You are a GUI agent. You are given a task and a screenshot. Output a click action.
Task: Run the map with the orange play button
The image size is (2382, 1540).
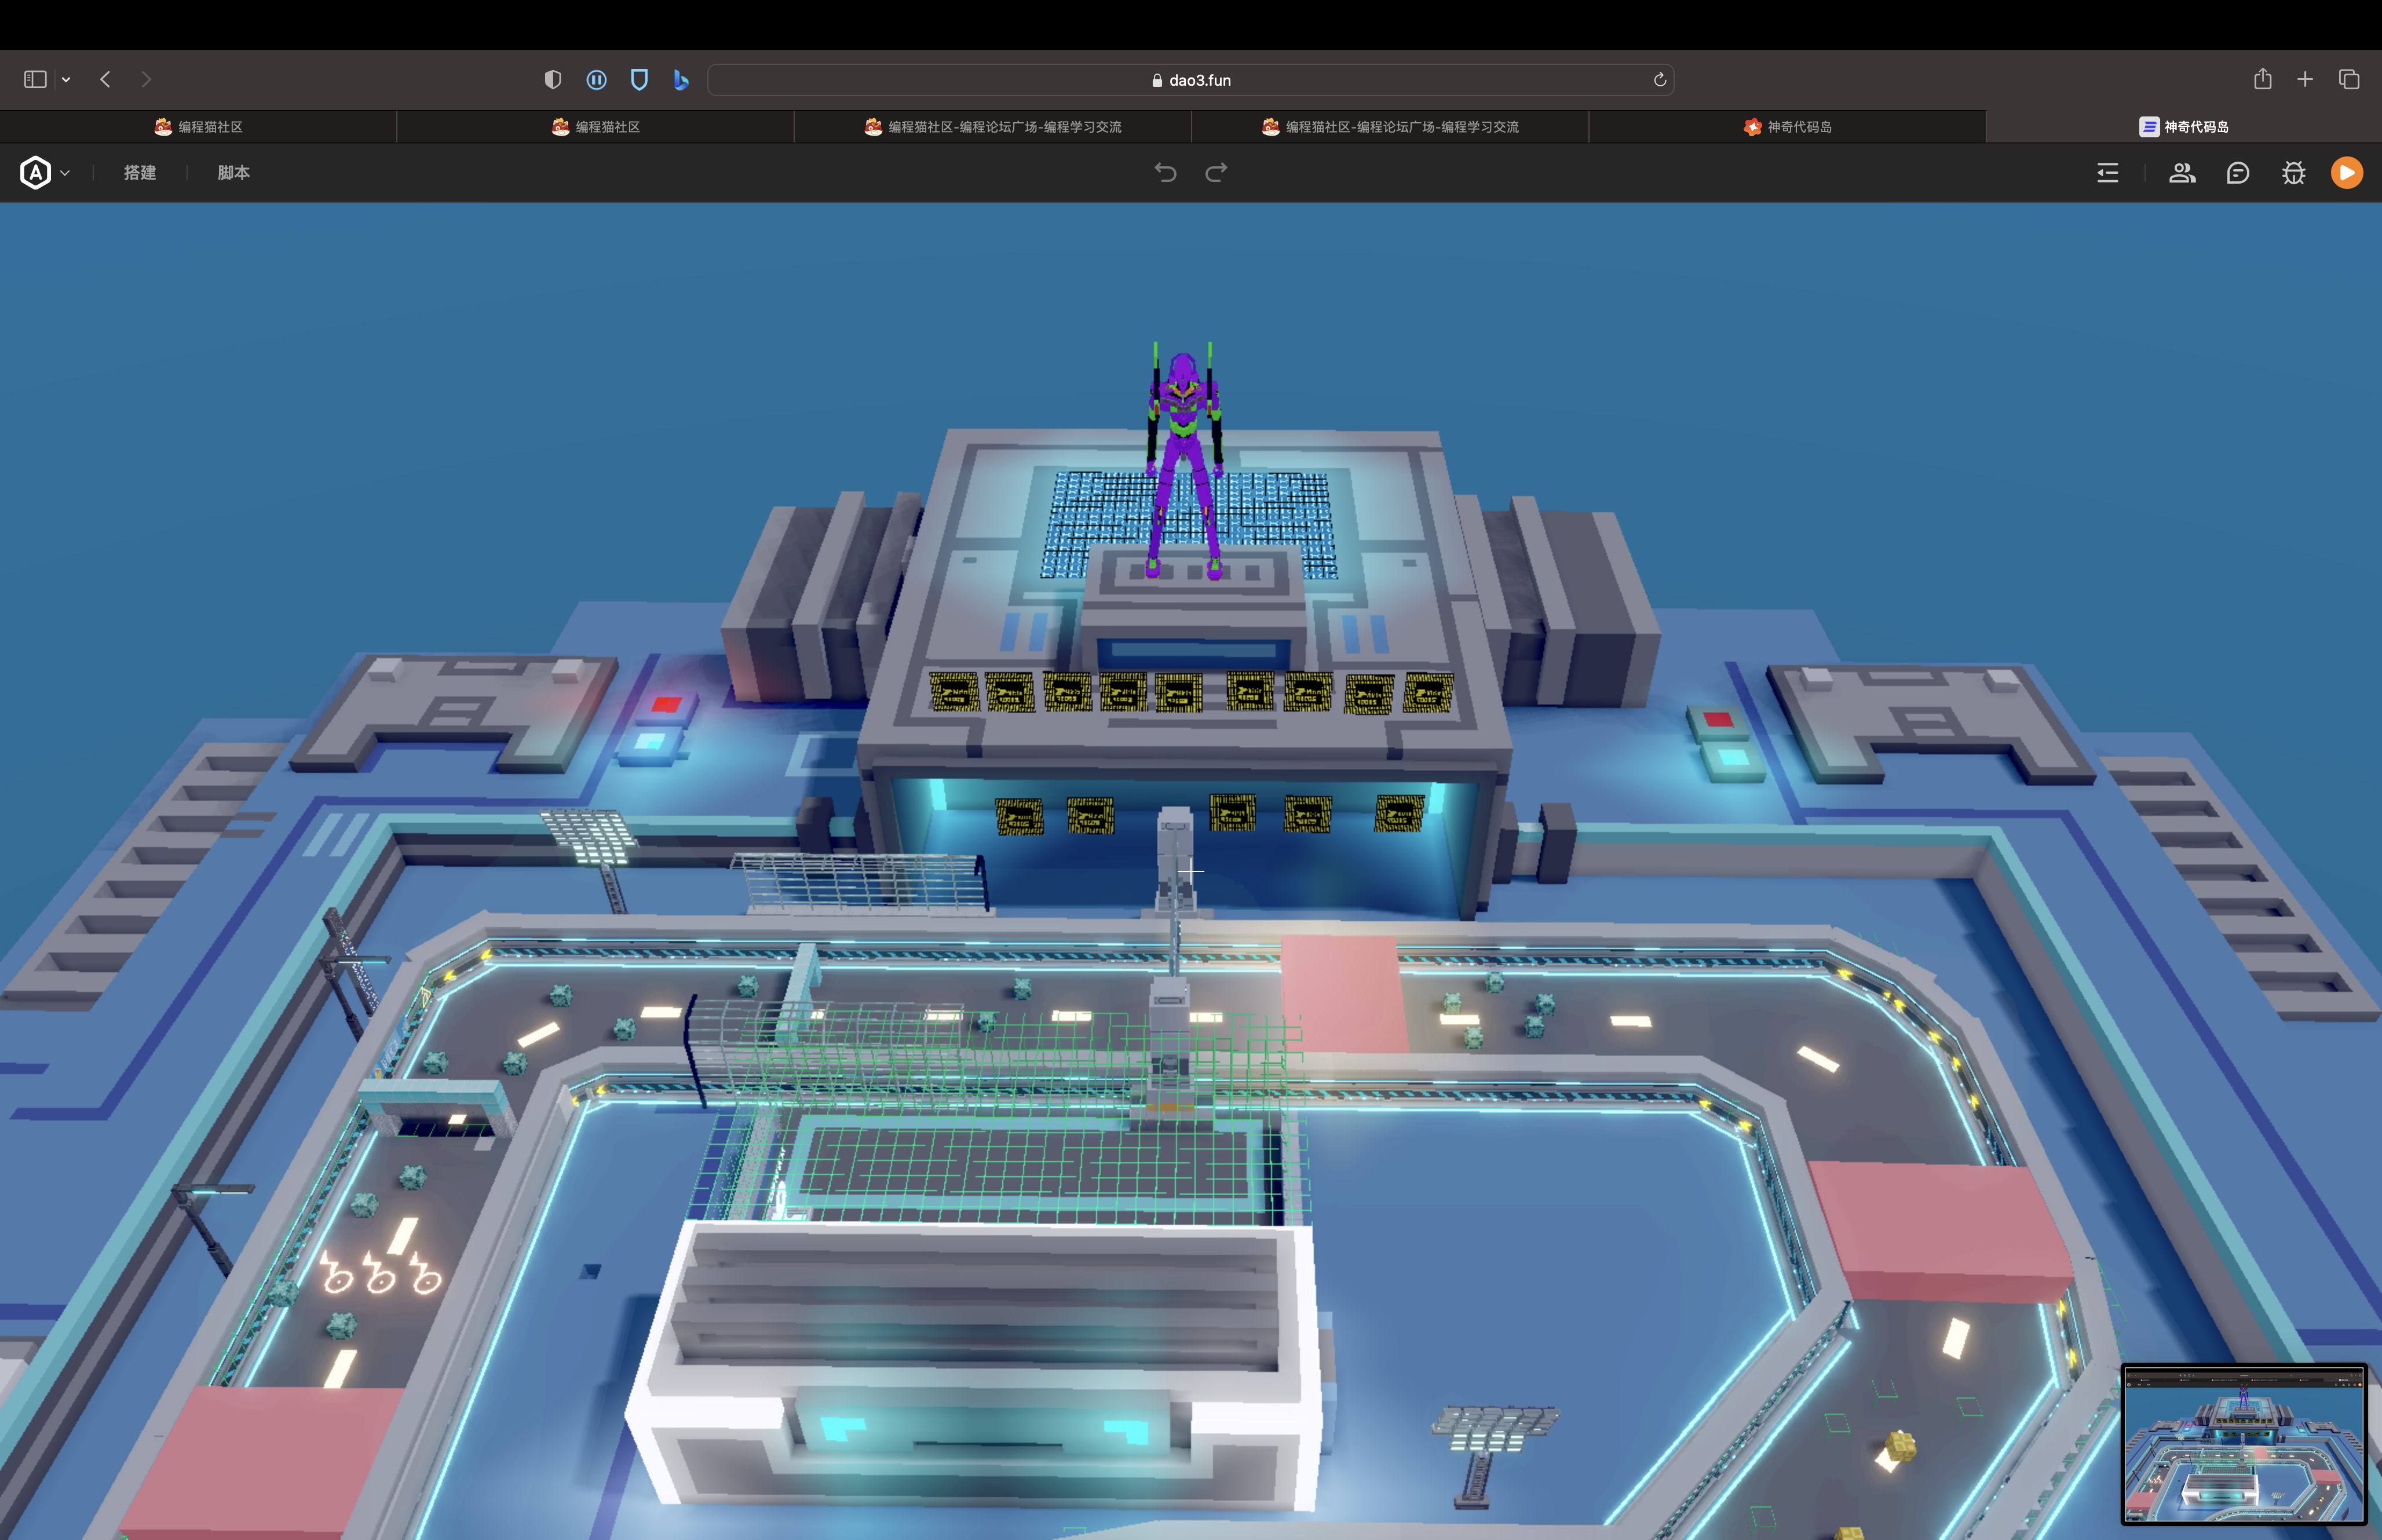[2347, 173]
